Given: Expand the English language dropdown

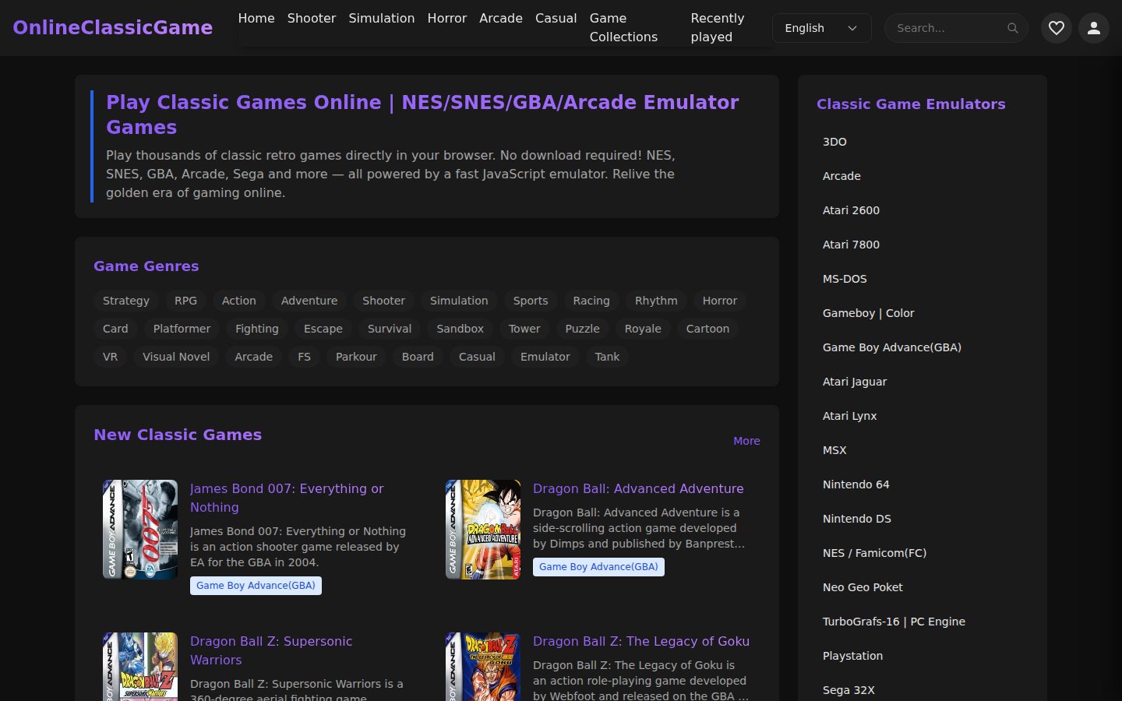Looking at the screenshot, I should (x=821, y=28).
